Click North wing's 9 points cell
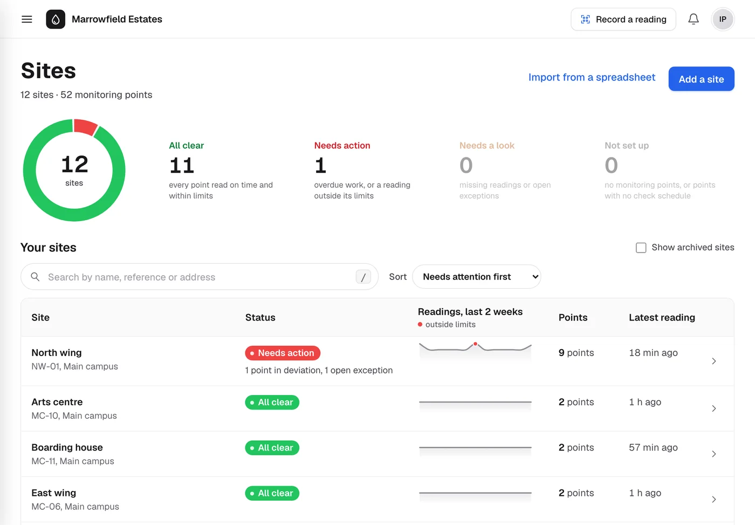 coord(576,353)
